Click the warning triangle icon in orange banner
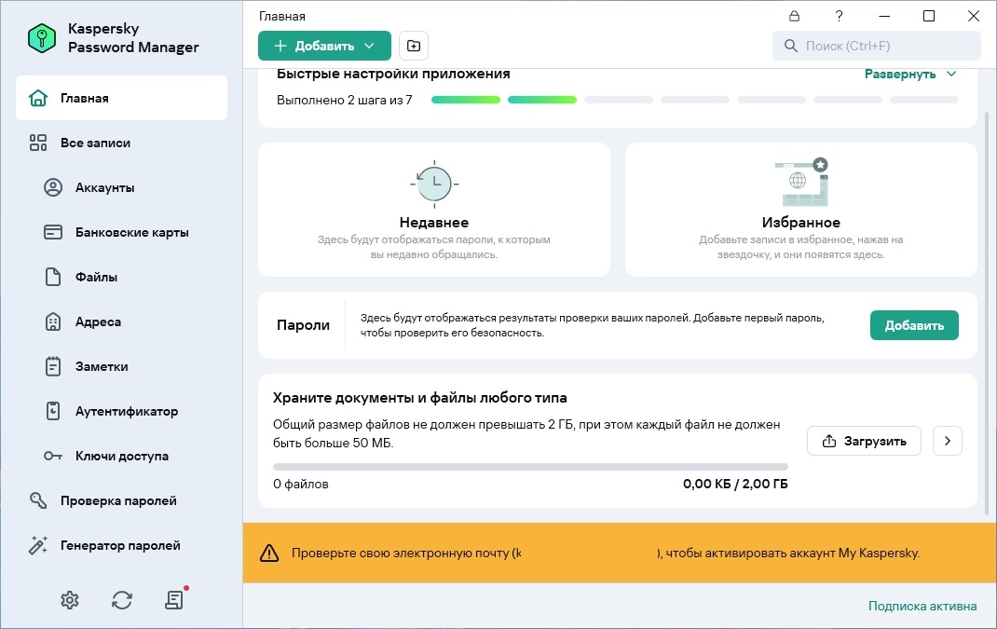The width and height of the screenshot is (997, 629). coord(269,553)
